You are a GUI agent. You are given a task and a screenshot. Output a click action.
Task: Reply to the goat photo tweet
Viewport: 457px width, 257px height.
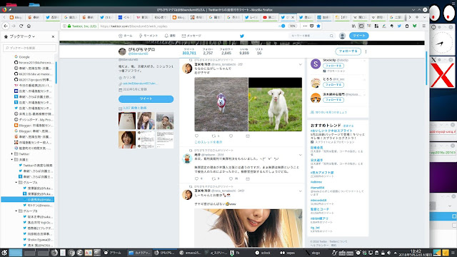point(197,136)
